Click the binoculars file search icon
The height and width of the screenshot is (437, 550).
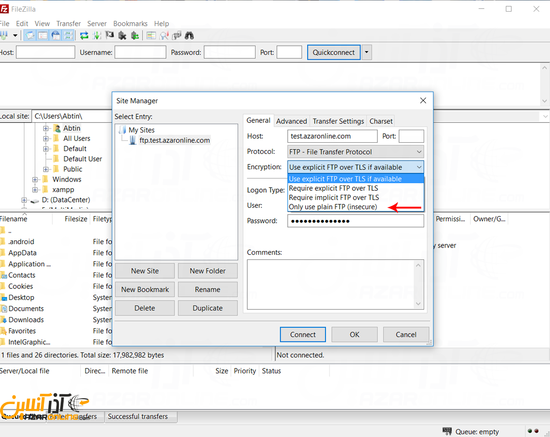click(x=189, y=35)
